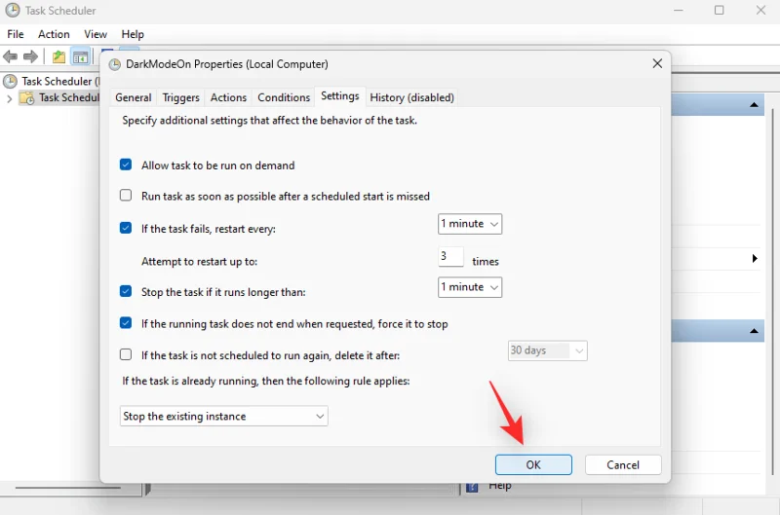Enable delete task if not scheduled again checkbox
Viewport: 780px width, 515px height.
126,354
